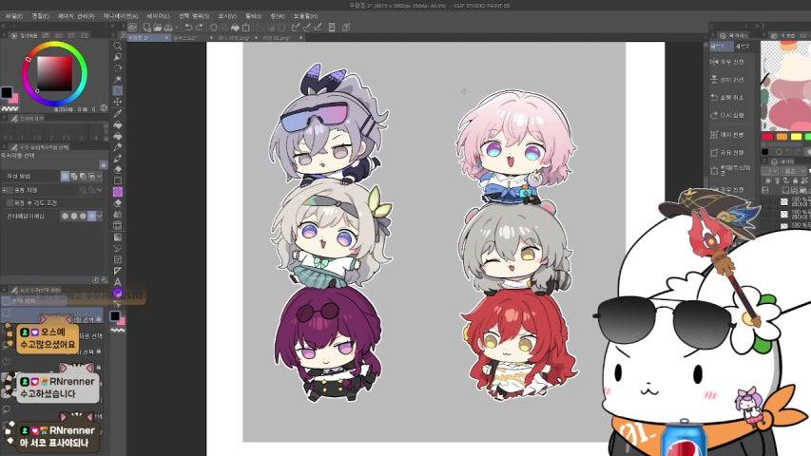
Task: Select the Gradient tool
Action: click(x=117, y=237)
